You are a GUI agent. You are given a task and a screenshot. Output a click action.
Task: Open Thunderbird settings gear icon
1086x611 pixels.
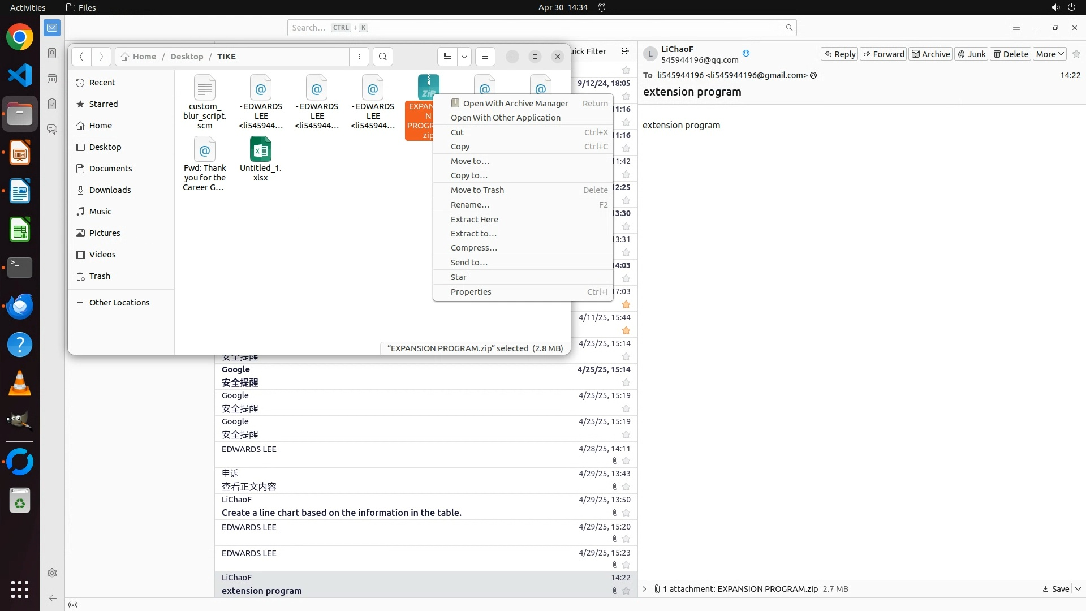[52, 573]
